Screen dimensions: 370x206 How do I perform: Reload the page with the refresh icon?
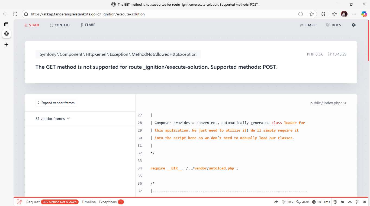tap(15, 14)
